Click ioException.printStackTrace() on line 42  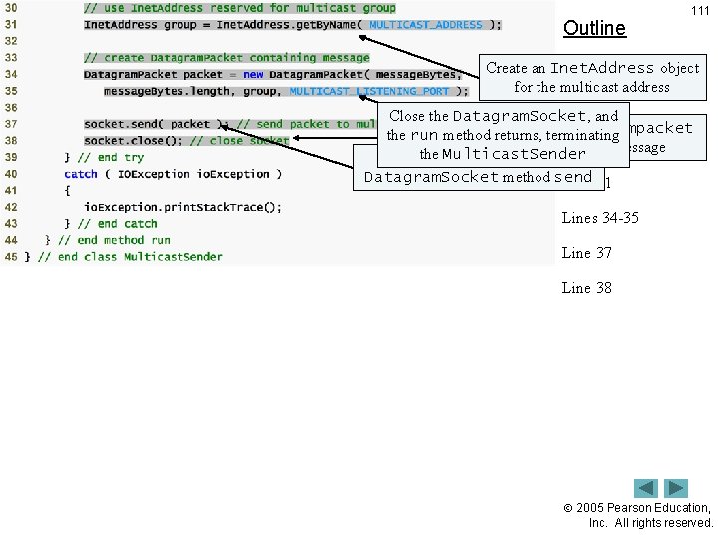coord(182,208)
